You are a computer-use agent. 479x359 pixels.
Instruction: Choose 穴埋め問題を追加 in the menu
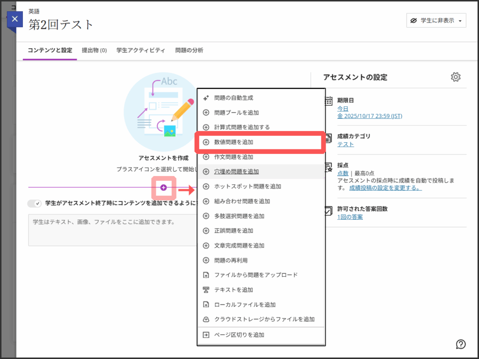coord(236,172)
